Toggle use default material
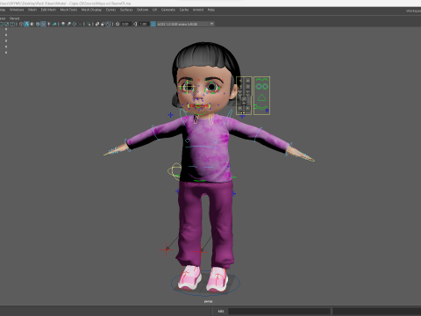This screenshot has width=421, height=316. (32, 24)
